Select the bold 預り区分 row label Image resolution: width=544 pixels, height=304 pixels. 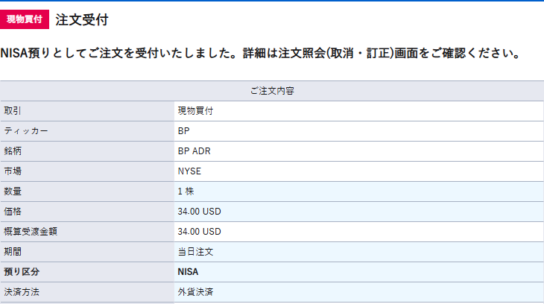22,272
